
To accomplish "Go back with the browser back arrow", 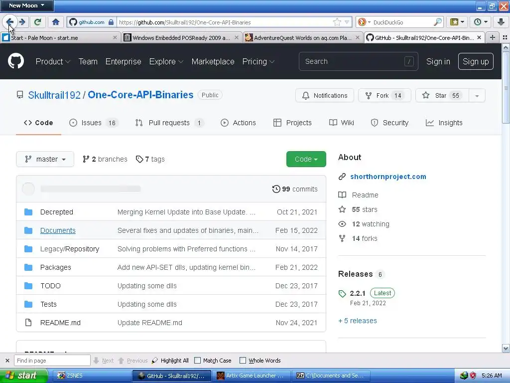I will click(10, 22).
